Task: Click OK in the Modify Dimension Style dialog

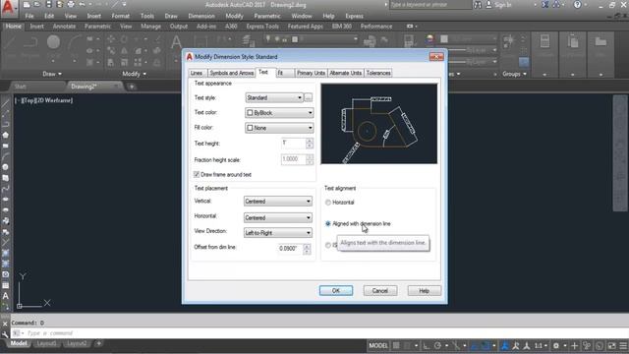Action: pyautogui.click(x=336, y=291)
